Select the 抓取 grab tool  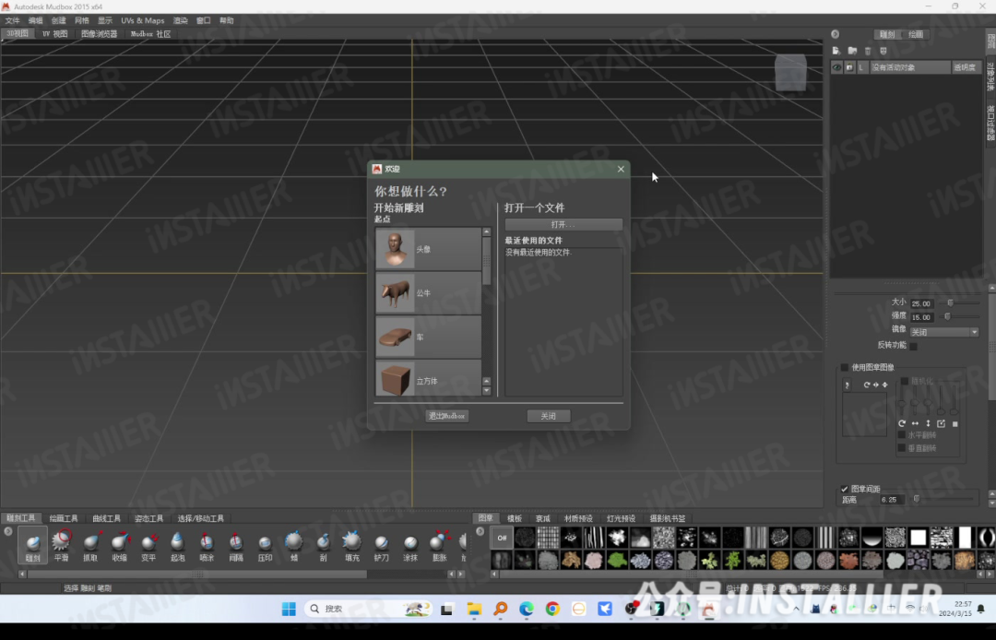[x=90, y=545]
